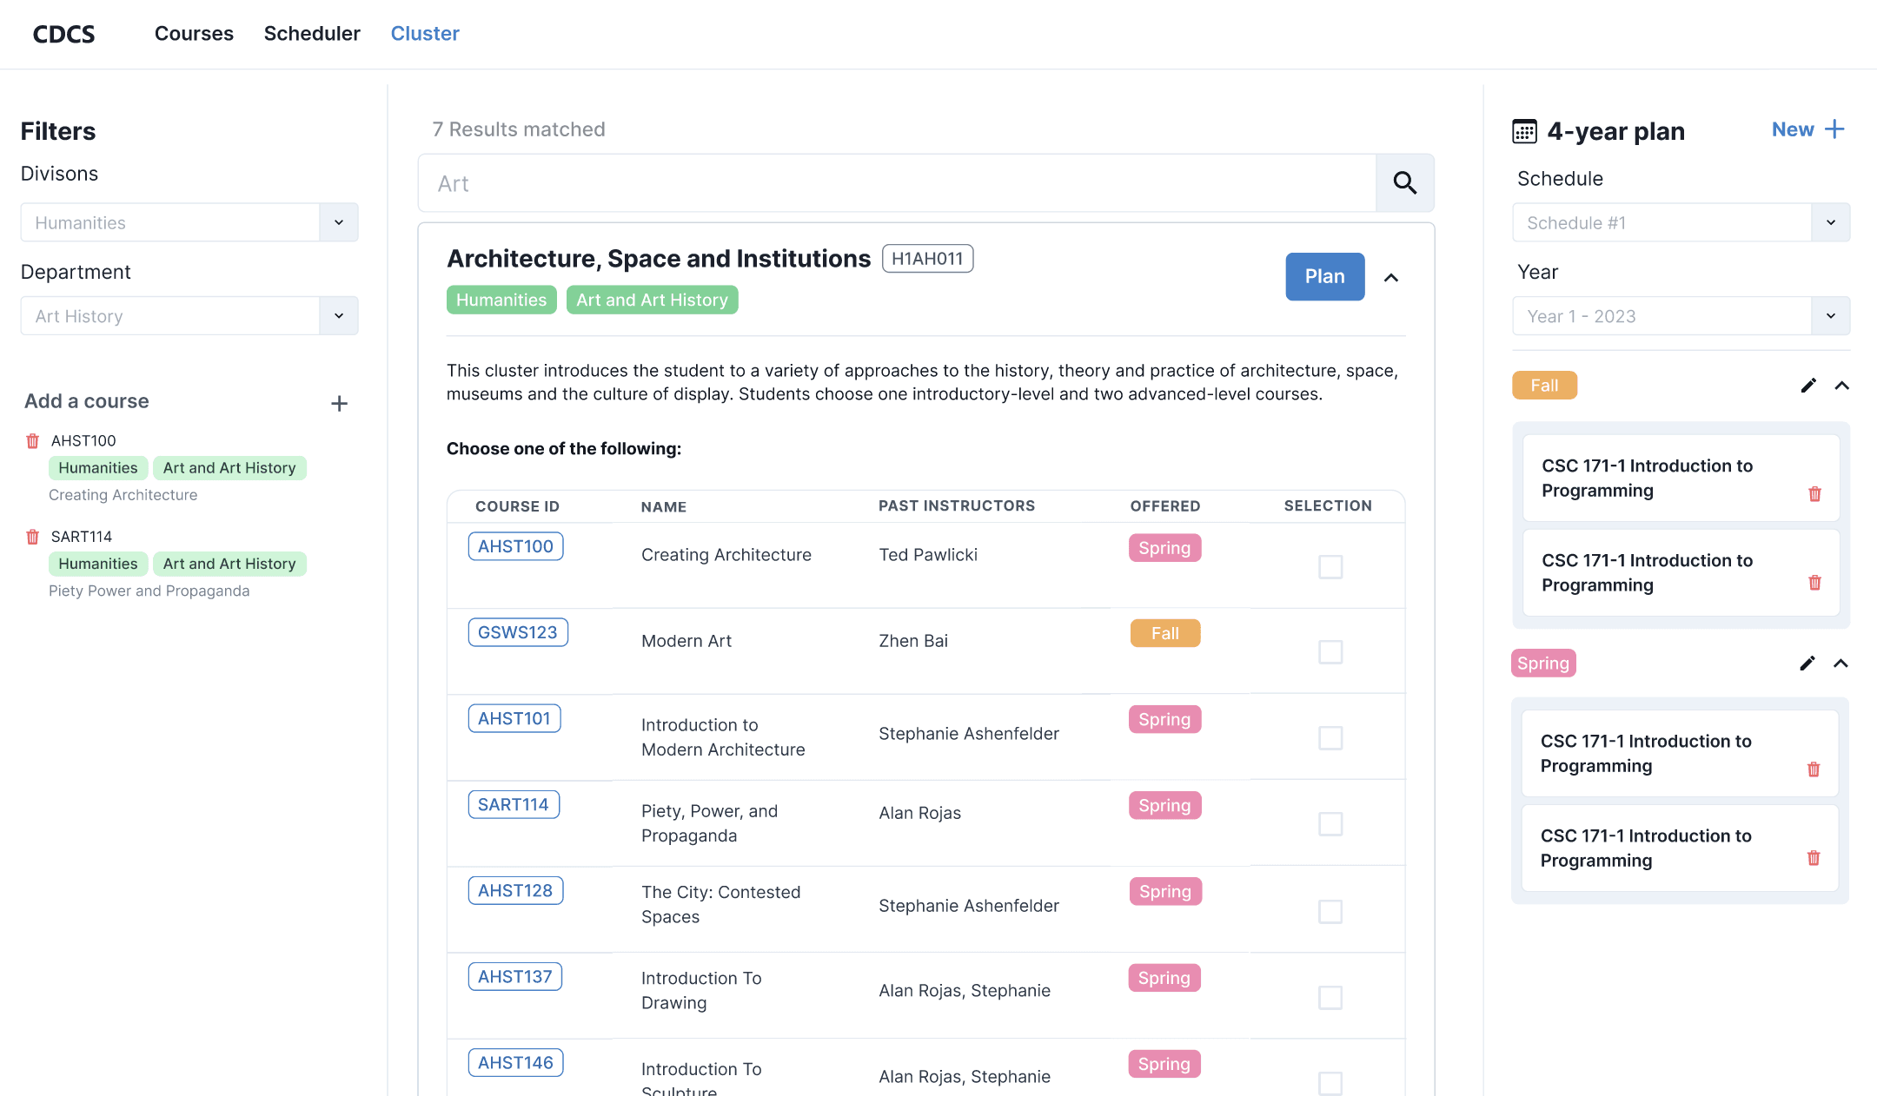Collapse the Architecture cluster card chevron
This screenshot has height=1096, width=1877.
1391,278
